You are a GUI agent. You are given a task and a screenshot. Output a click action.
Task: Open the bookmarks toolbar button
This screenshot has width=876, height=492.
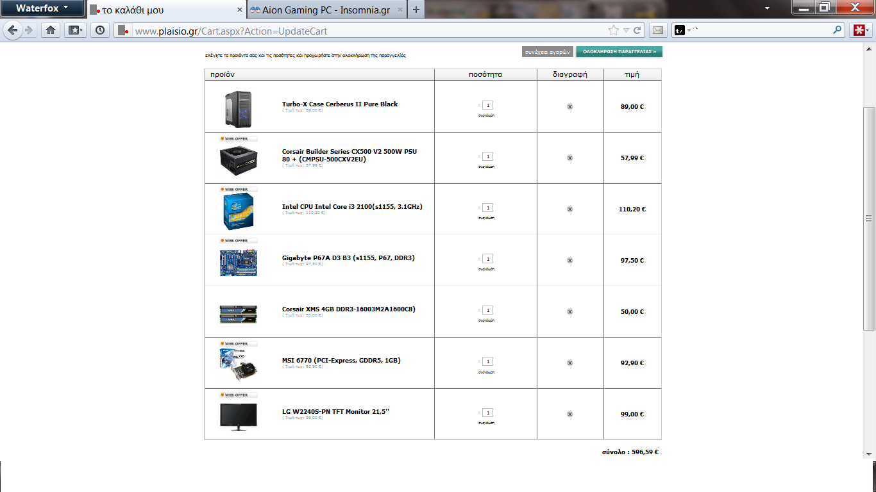point(76,30)
